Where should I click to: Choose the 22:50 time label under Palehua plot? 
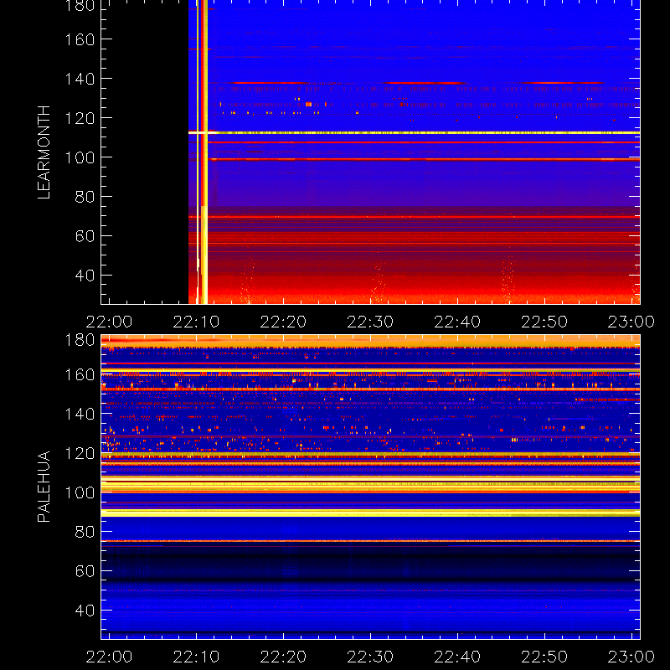(x=544, y=657)
